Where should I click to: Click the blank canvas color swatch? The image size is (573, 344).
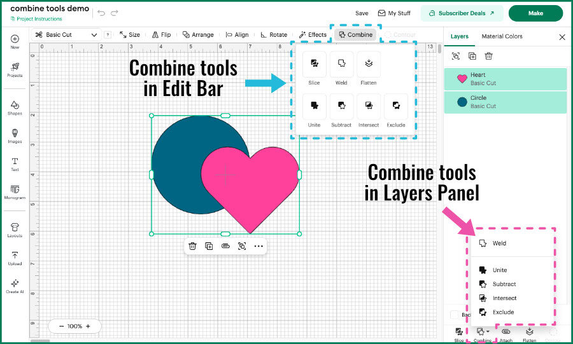pyautogui.click(x=455, y=315)
